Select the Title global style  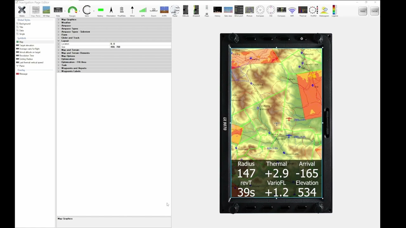21,27
